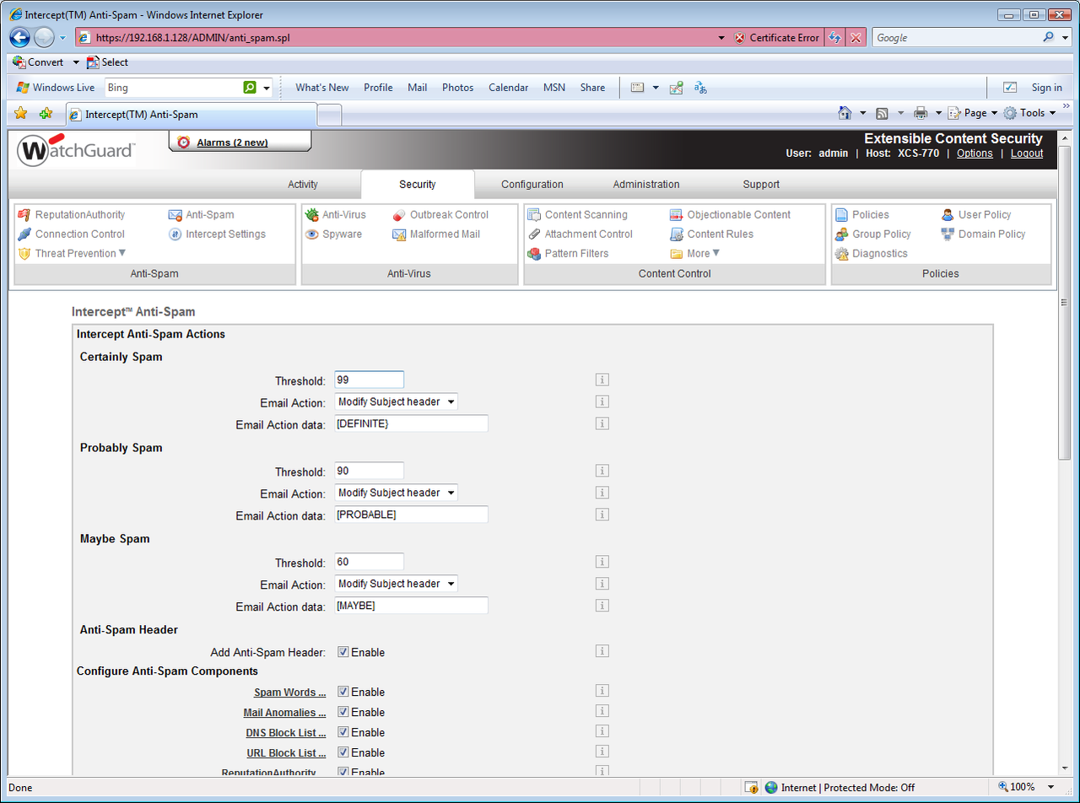The height and width of the screenshot is (803, 1080).
Task: Expand the More menu in Content Control
Action: point(716,253)
